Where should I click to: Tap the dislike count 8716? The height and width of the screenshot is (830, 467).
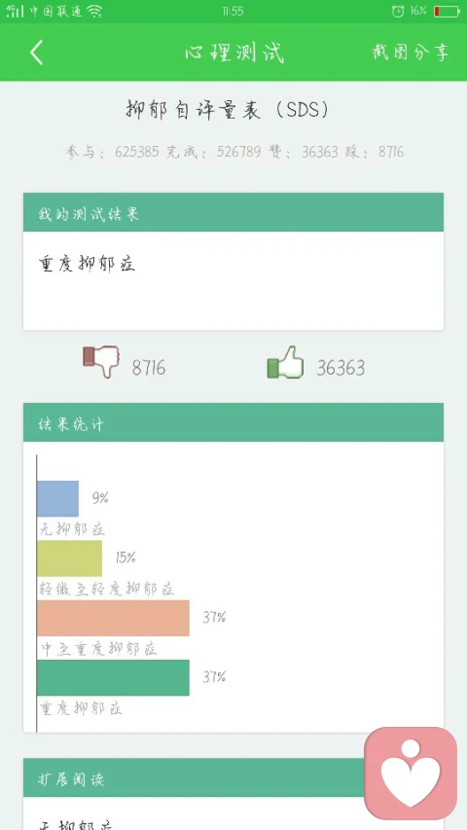(x=149, y=368)
